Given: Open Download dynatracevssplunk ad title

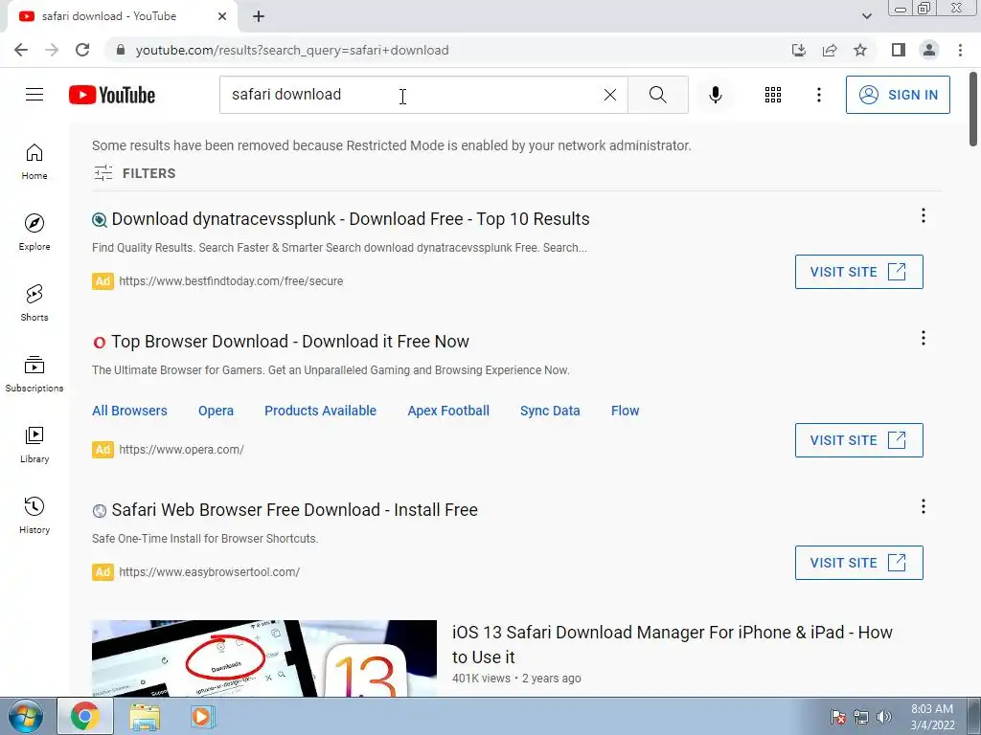Looking at the screenshot, I should (351, 219).
